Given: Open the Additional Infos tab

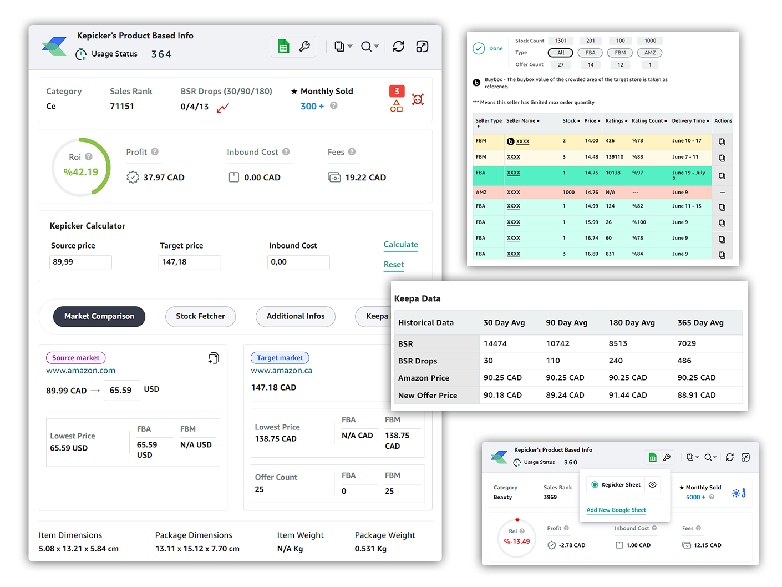Looking at the screenshot, I should [x=296, y=316].
